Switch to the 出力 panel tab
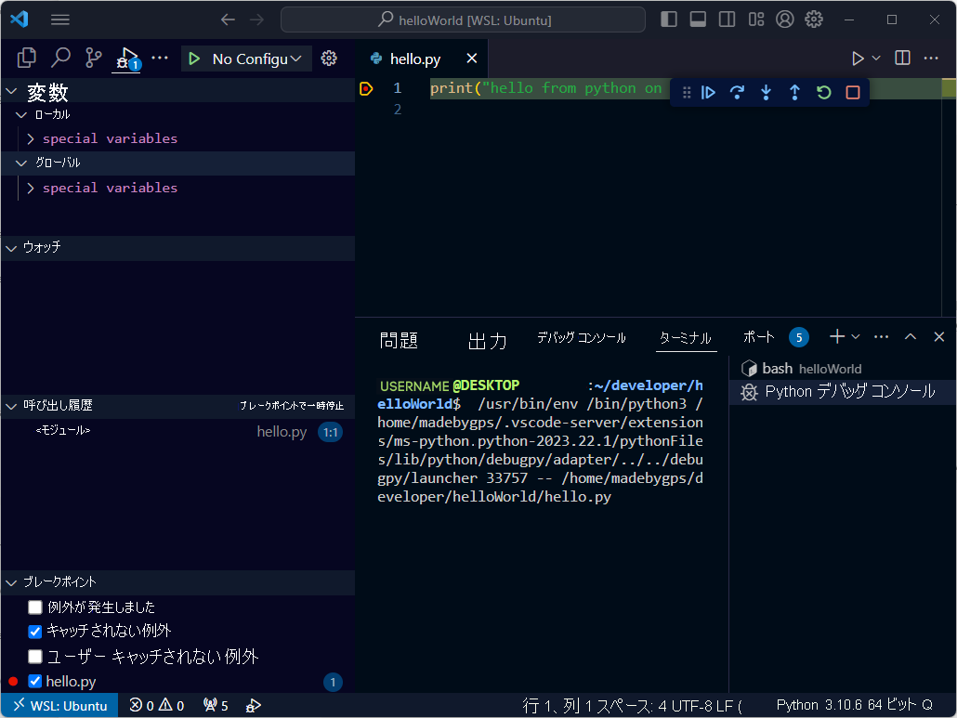957x718 pixels. (x=487, y=340)
